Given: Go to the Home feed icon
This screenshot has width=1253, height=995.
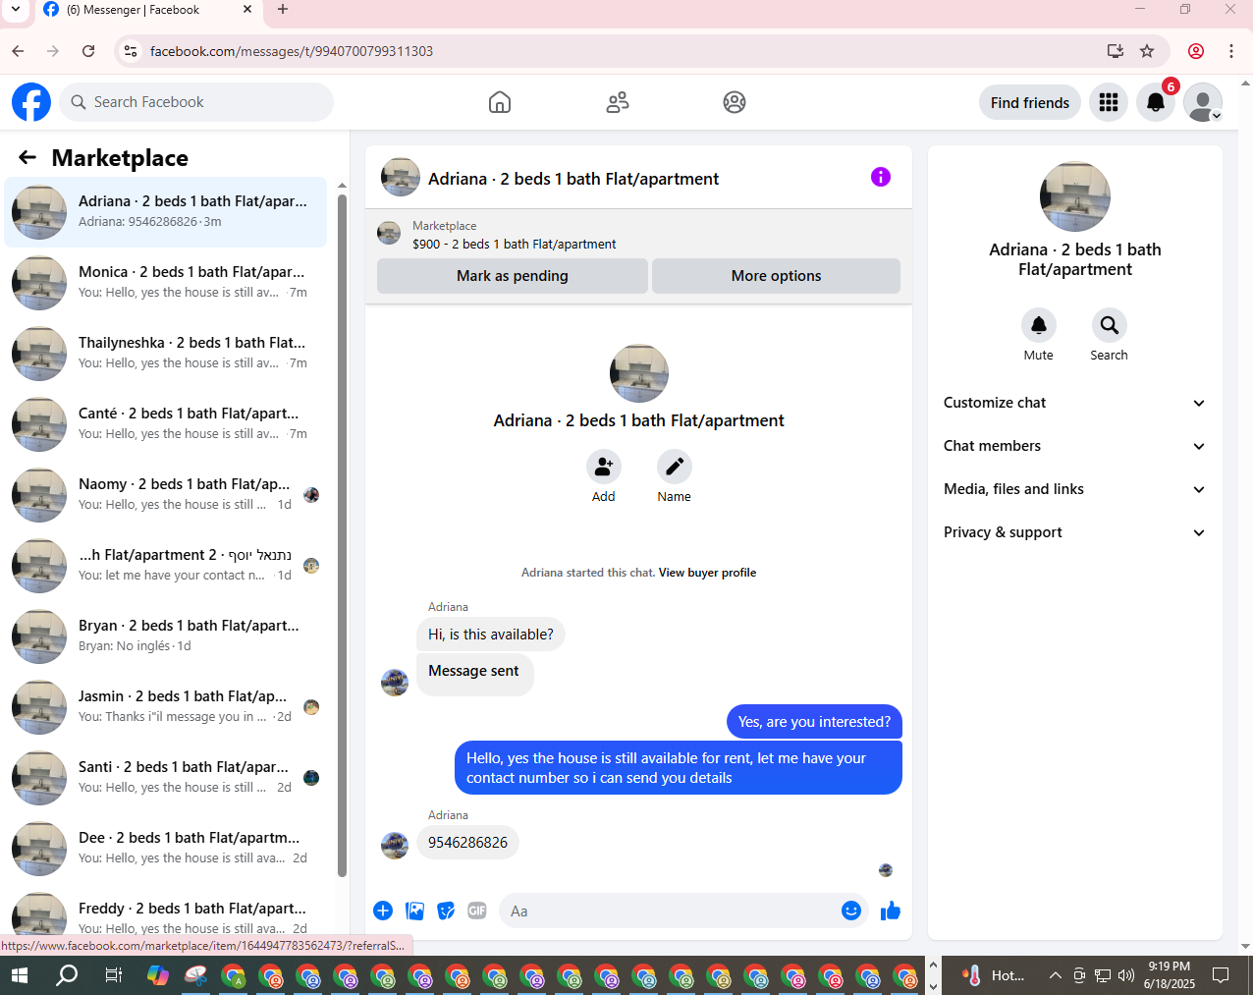Looking at the screenshot, I should click(x=500, y=102).
